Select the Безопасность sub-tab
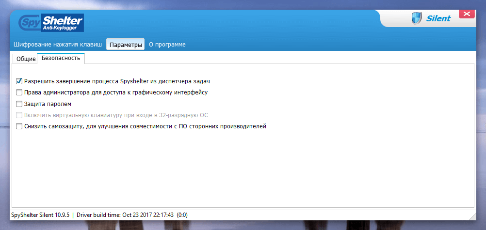Image resolution: width=486 pixels, height=230 pixels. (61, 58)
